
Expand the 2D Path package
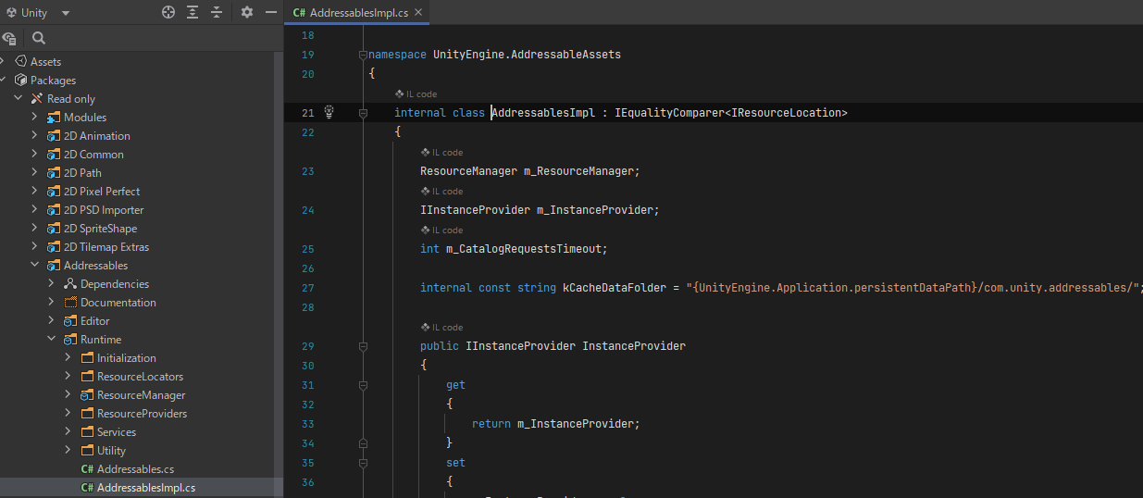click(x=34, y=172)
